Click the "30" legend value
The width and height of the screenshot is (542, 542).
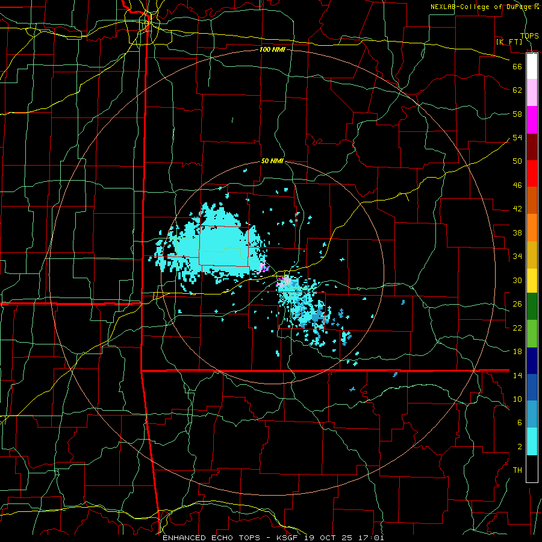tap(517, 280)
